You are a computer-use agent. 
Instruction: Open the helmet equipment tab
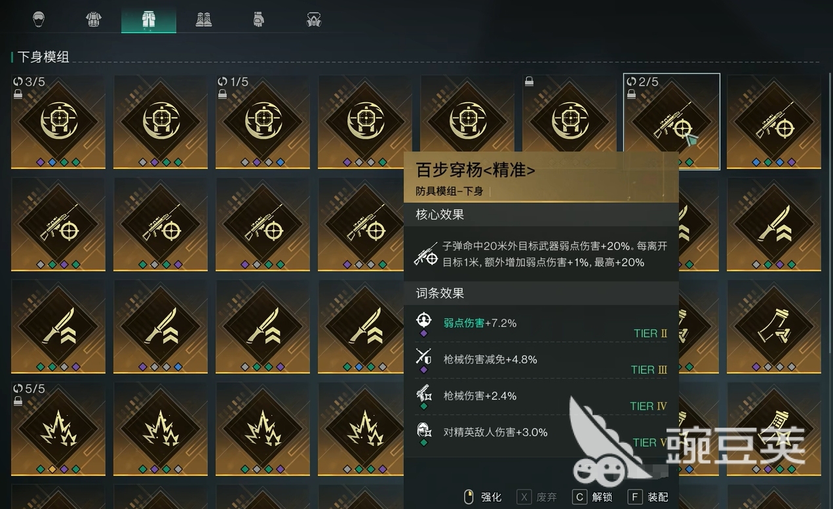click(39, 20)
